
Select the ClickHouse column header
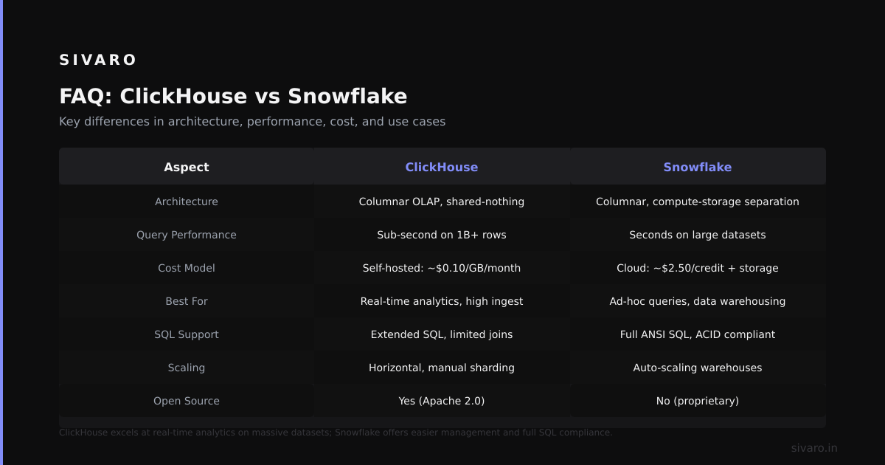point(442,168)
